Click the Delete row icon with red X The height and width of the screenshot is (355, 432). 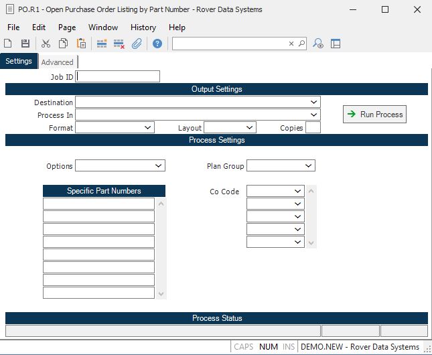(x=119, y=44)
